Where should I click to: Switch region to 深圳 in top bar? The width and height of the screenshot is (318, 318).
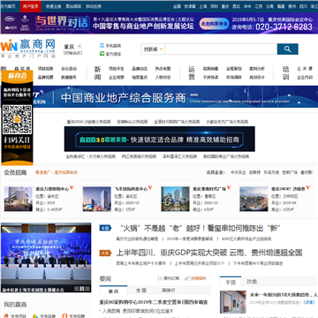point(214,6)
